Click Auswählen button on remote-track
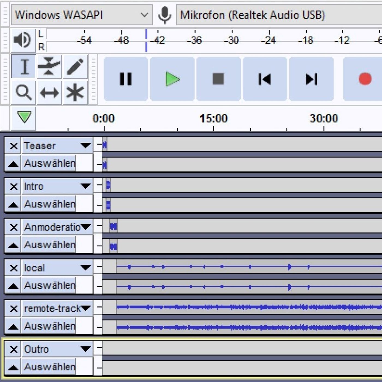This screenshot has height=382, width=382. click(49, 326)
